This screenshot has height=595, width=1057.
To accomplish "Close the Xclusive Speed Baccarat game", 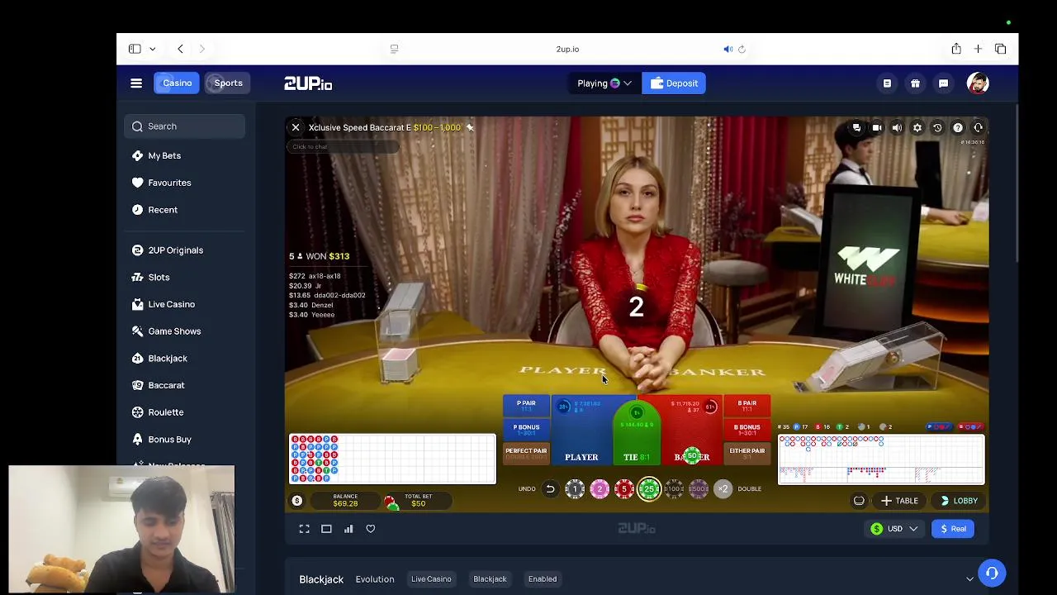I will click(296, 127).
